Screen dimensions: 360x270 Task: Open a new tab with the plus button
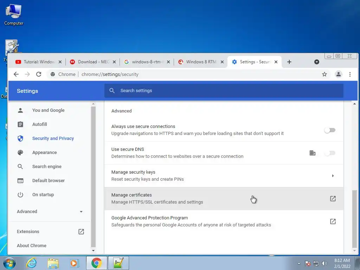pyautogui.click(x=289, y=62)
